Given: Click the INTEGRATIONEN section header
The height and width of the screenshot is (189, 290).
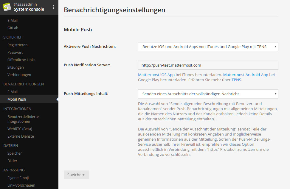Looking at the screenshot, I should [17, 109].
